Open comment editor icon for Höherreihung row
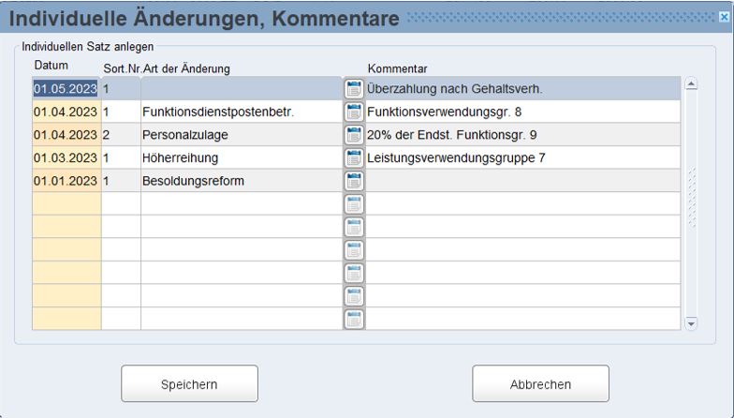This screenshot has width=734, height=418. 354,157
